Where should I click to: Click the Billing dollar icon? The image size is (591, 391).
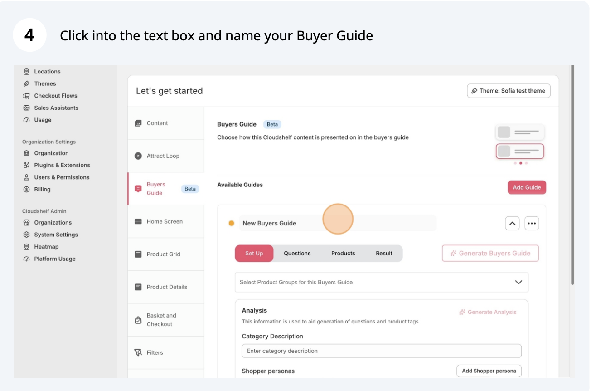[26, 189]
